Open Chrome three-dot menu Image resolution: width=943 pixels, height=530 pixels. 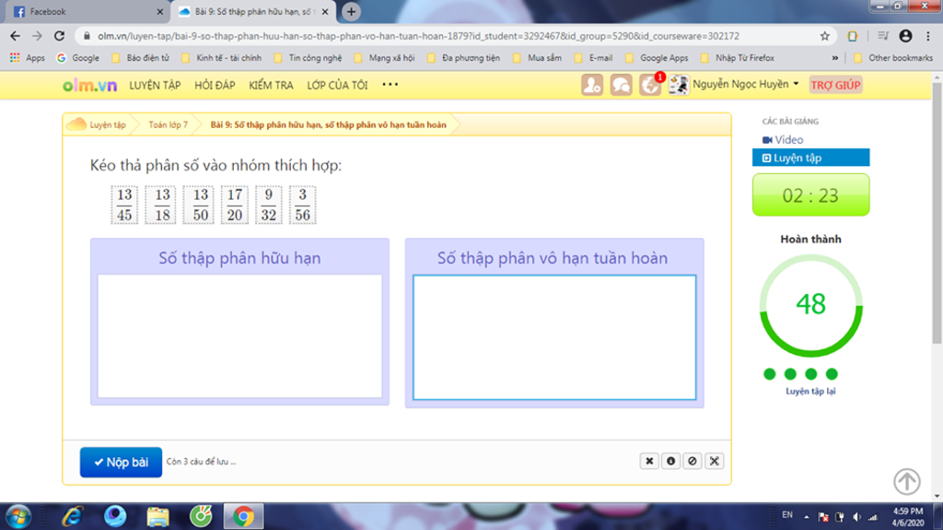tap(928, 36)
